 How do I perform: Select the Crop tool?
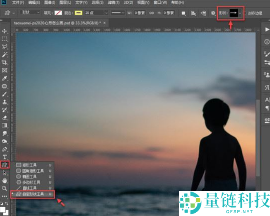[x=4, y=62]
